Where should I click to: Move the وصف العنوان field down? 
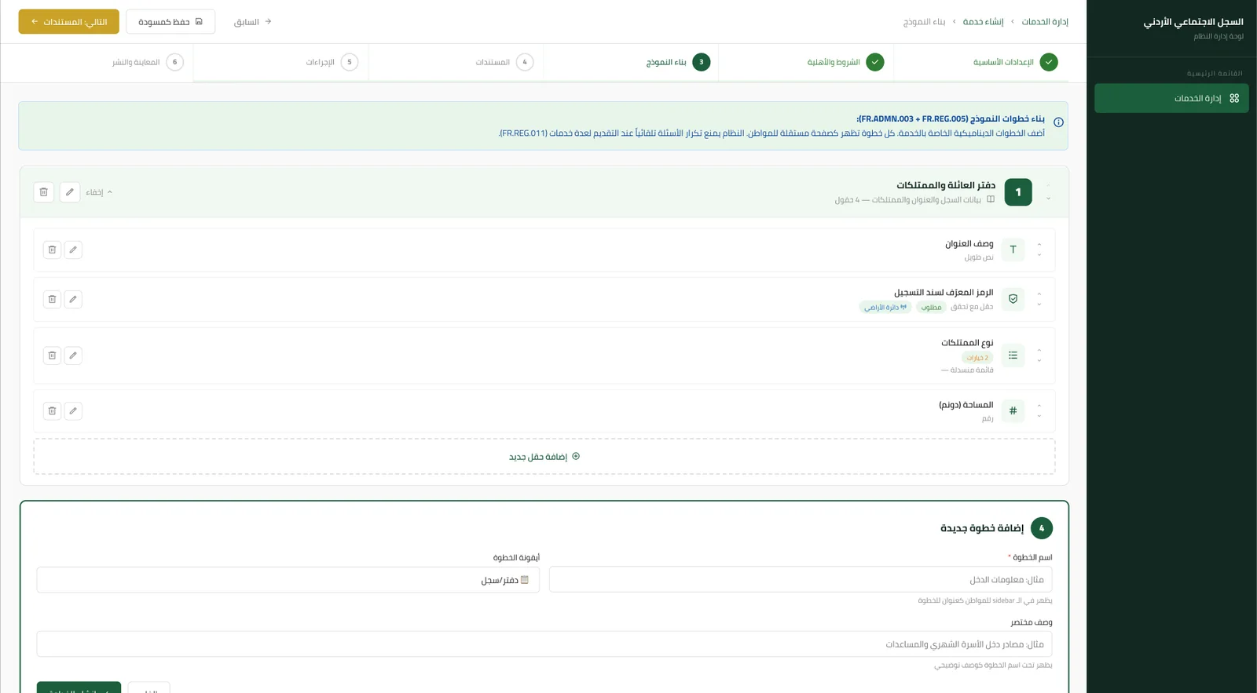tap(1039, 255)
